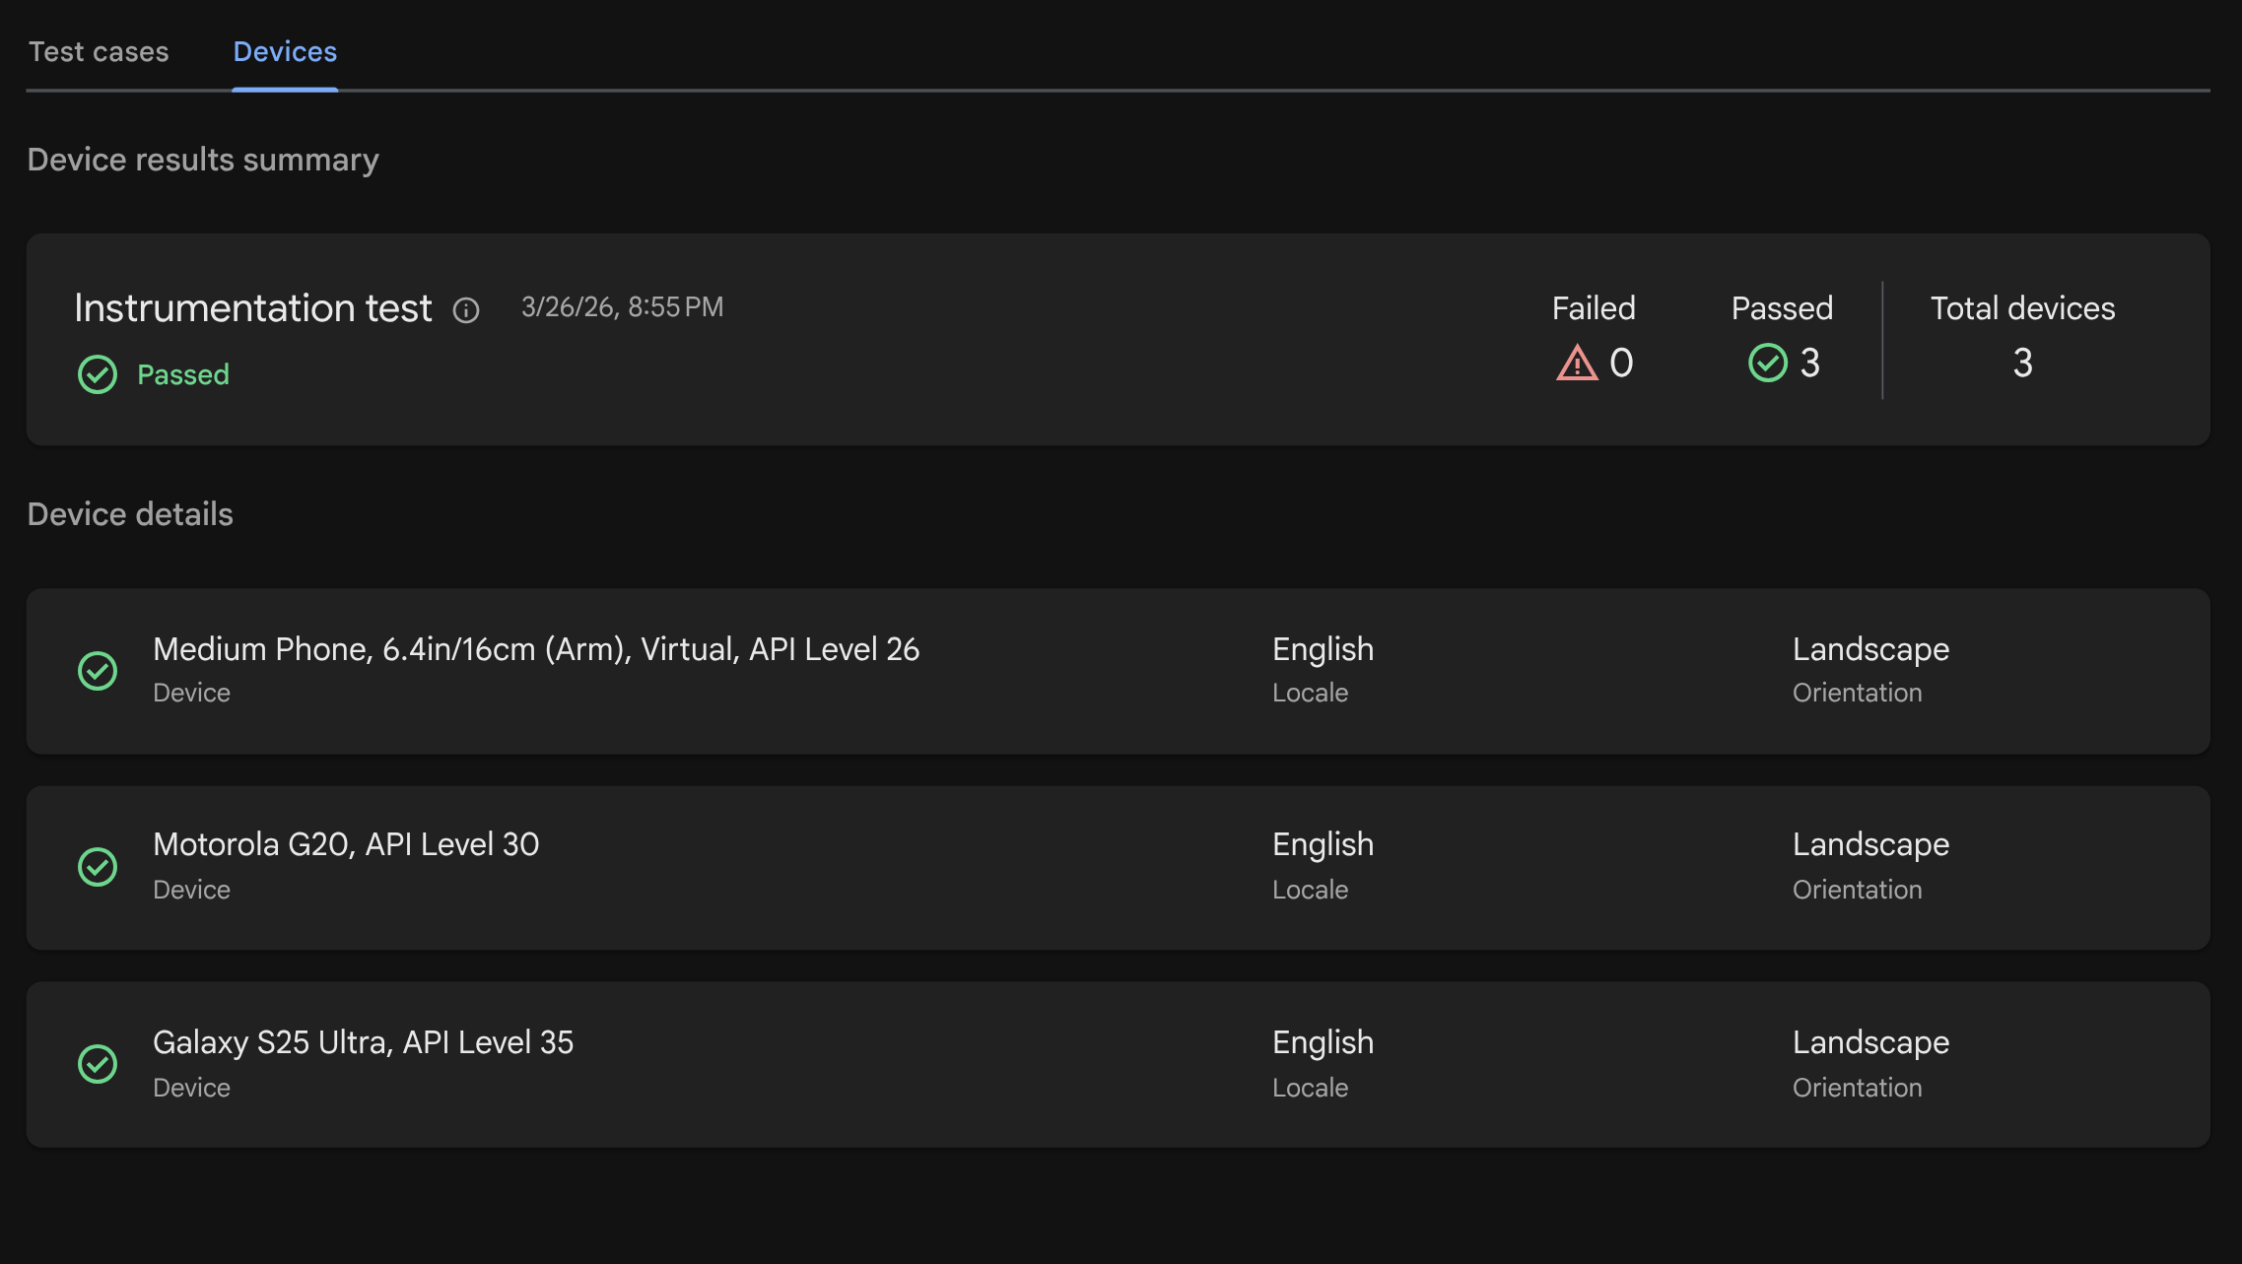The image size is (2242, 1264).
Task: Switch to the Test cases tab
Action: (100, 51)
